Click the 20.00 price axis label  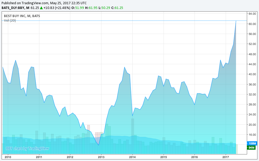(252, 125)
